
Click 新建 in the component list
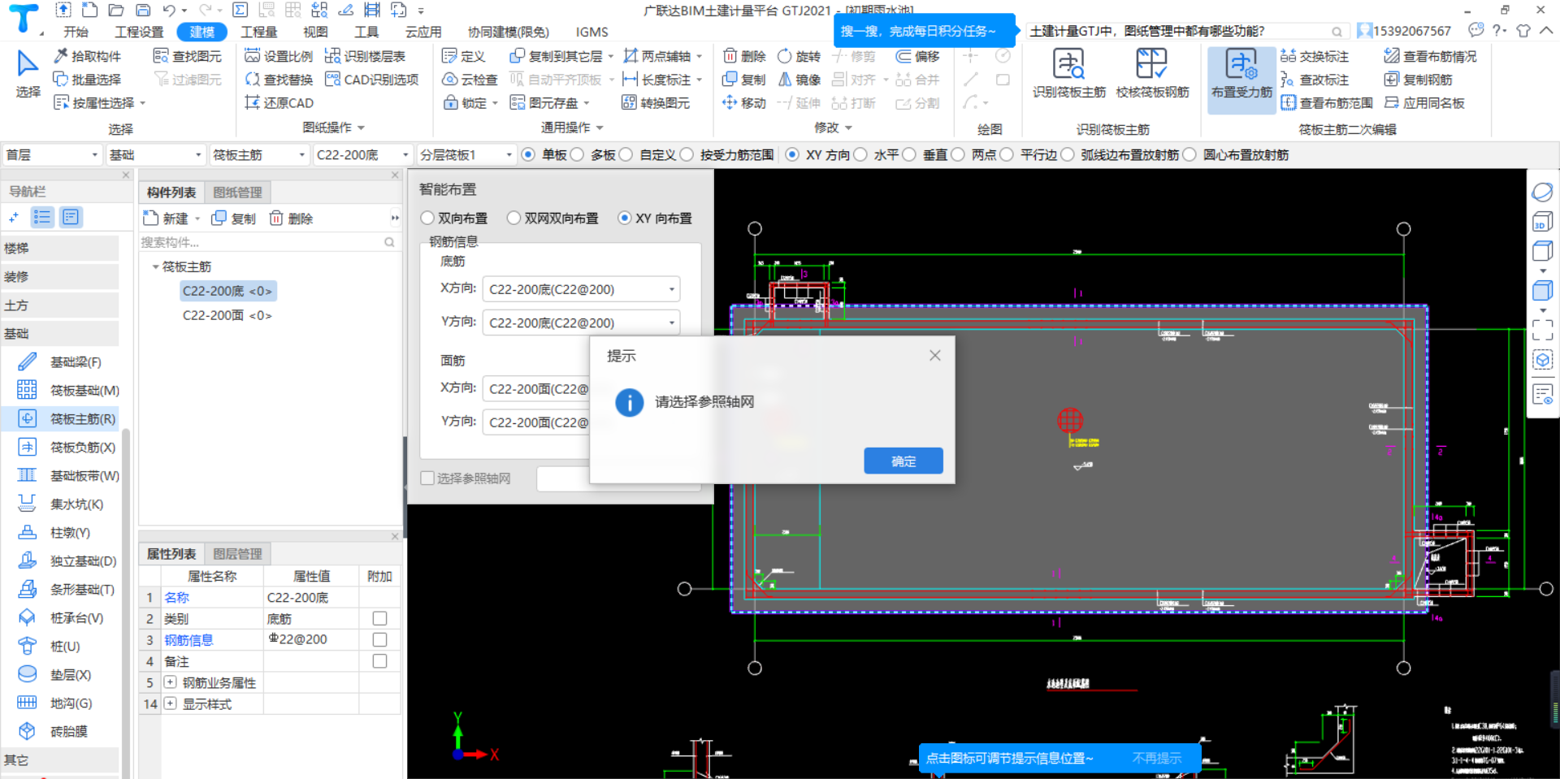pyautogui.click(x=171, y=219)
